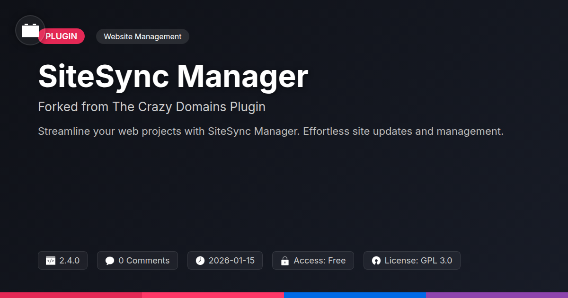Click the open source license icon
The image size is (568, 298).
[x=376, y=261]
